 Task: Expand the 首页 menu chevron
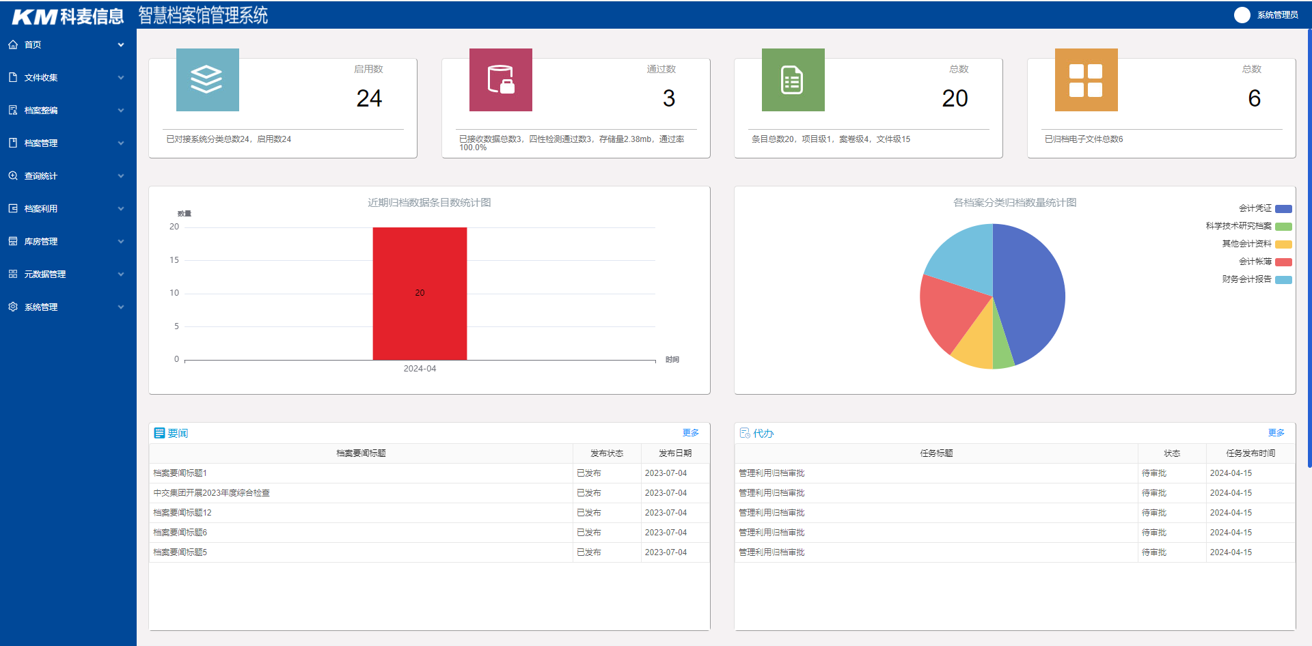point(121,45)
